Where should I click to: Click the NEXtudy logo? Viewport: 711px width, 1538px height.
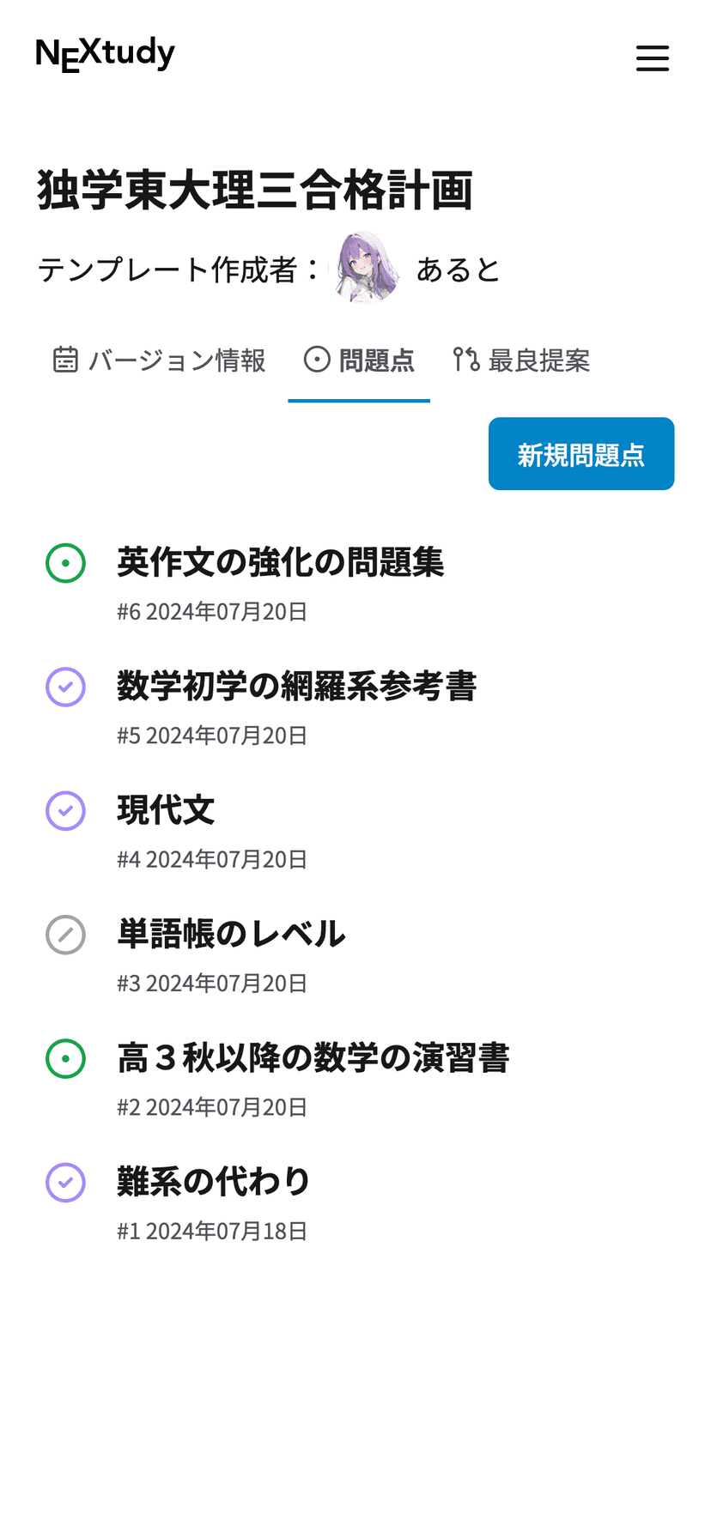pos(105,54)
